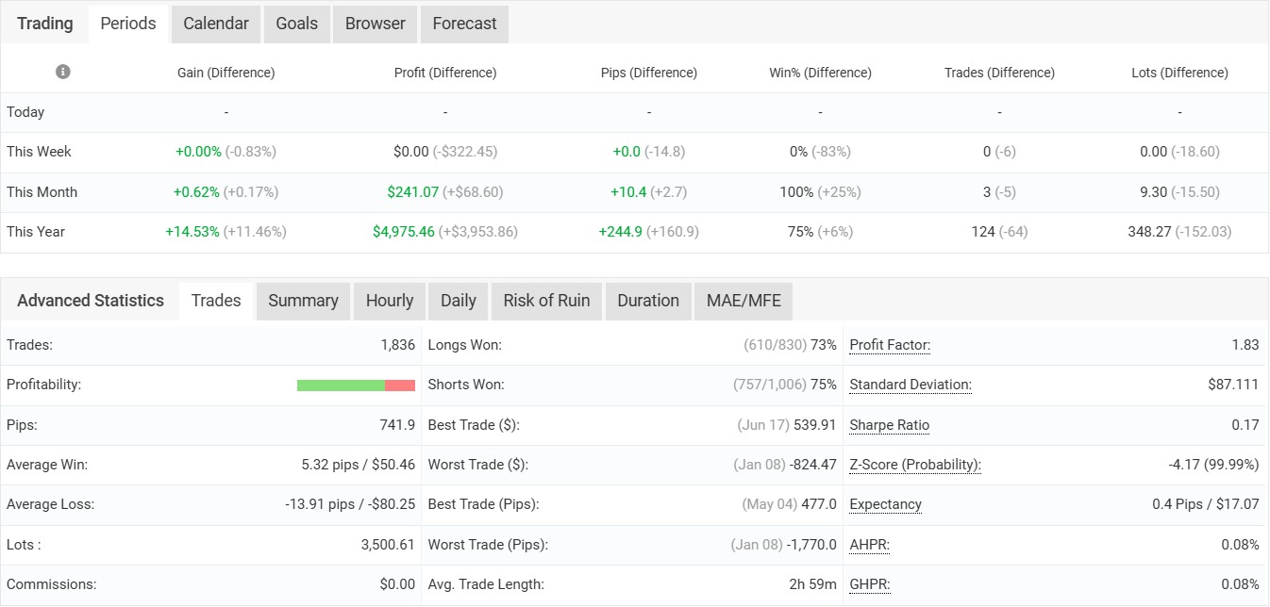The width and height of the screenshot is (1270, 607).
Task: Click the GHPR label
Action: click(x=870, y=584)
